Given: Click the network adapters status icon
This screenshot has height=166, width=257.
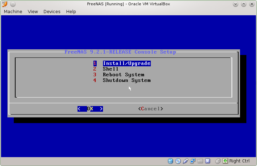Looking at the screenshot, I should pyautogui.click(x=193, y=161).
